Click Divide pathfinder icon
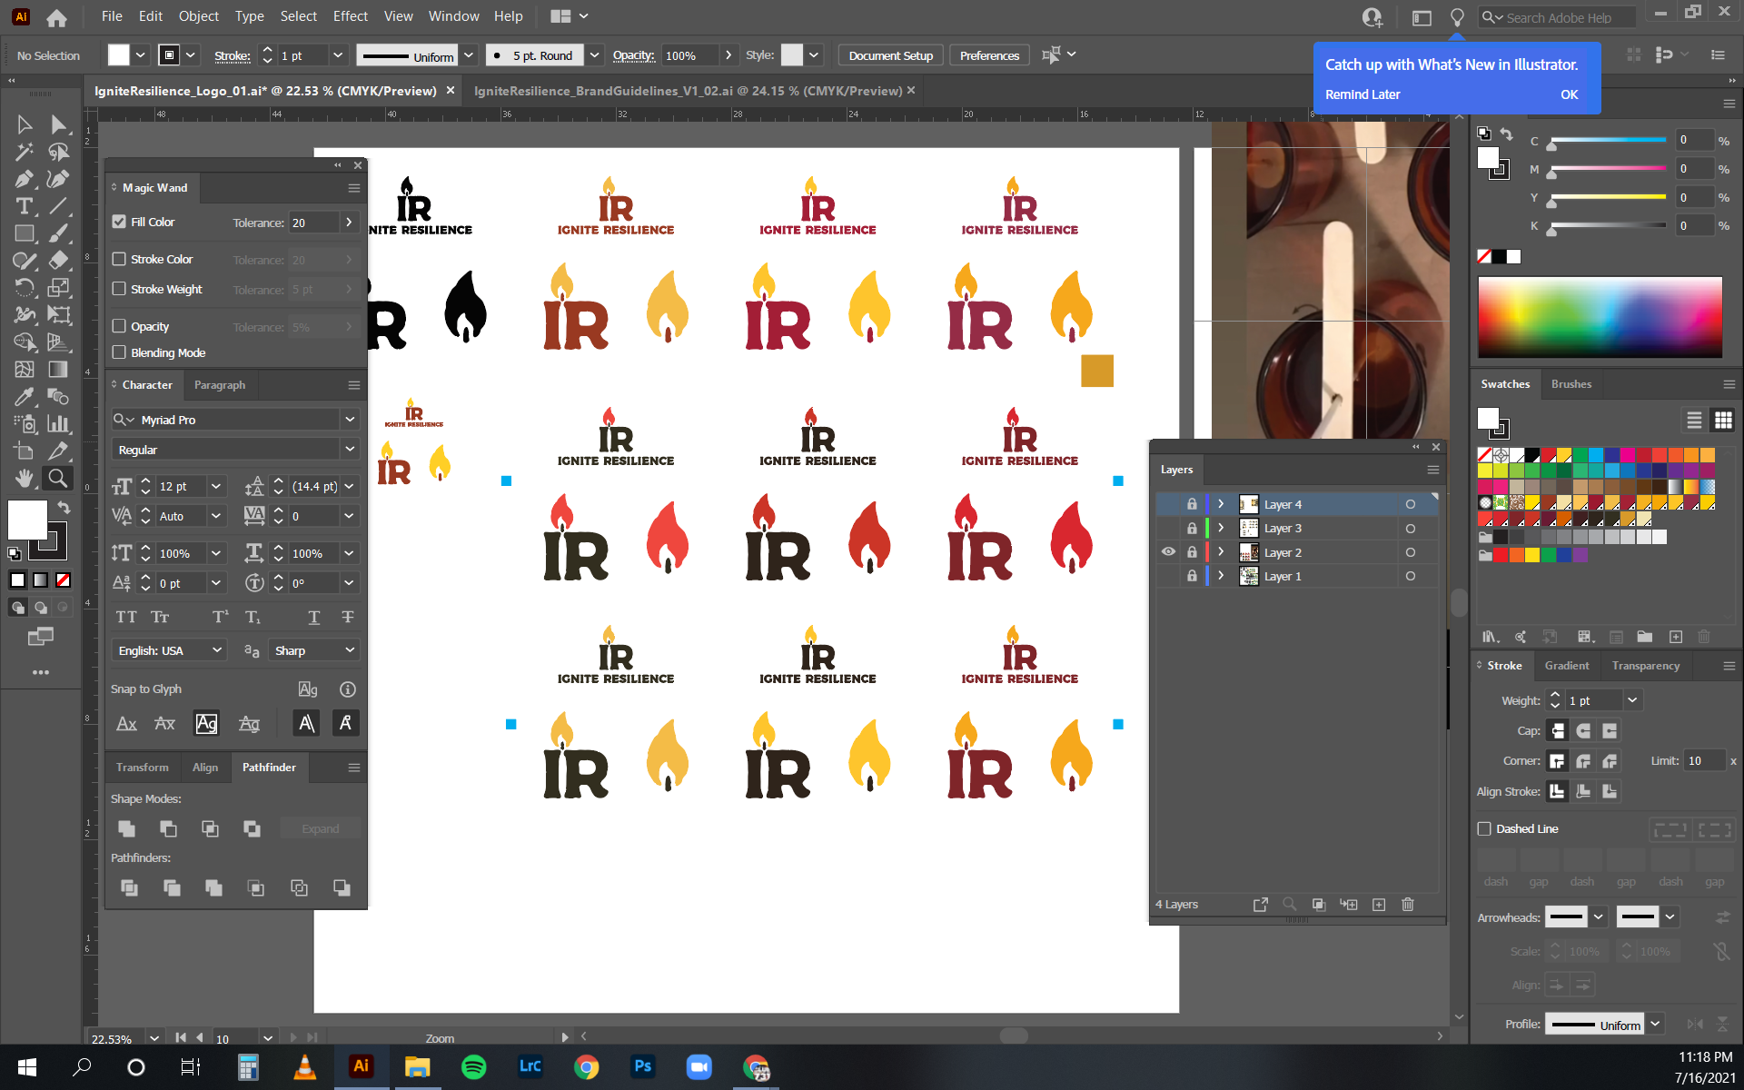Screen dimensions: 1744x1090 pos(129,887)
